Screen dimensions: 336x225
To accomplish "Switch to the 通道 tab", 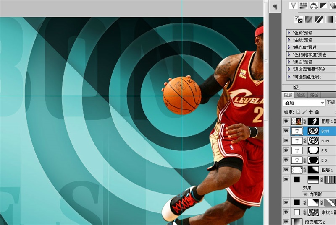I will point(301,95).
